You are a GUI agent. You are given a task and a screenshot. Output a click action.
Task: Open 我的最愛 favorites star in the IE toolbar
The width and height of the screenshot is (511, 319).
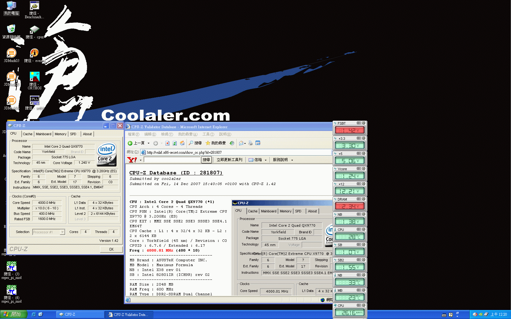tap(216, 143)
